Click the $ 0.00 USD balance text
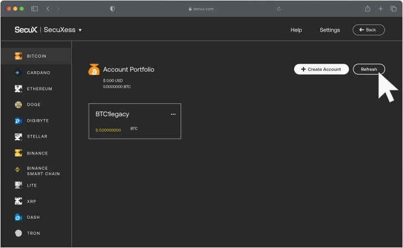Image resolution: width=403 pixels, height=248 pixels. pyautogui.click(x=113, y=80)
